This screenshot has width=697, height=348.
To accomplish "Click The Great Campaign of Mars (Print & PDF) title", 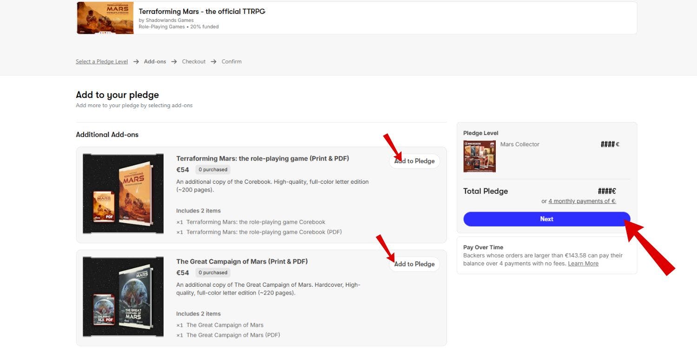I will click(242, 262).
